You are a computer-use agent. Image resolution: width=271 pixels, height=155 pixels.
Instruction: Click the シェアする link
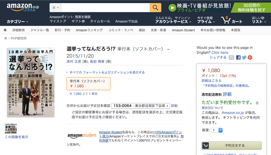(x=218, y=58)
